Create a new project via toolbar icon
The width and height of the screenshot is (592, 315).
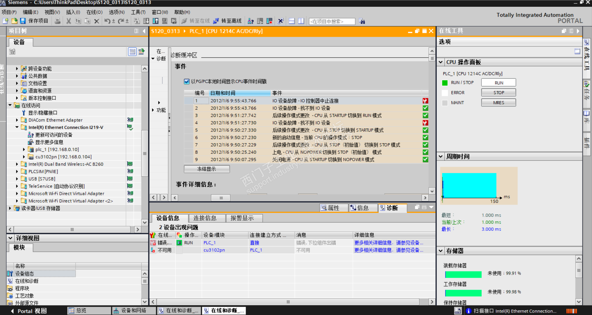point(6,21)
